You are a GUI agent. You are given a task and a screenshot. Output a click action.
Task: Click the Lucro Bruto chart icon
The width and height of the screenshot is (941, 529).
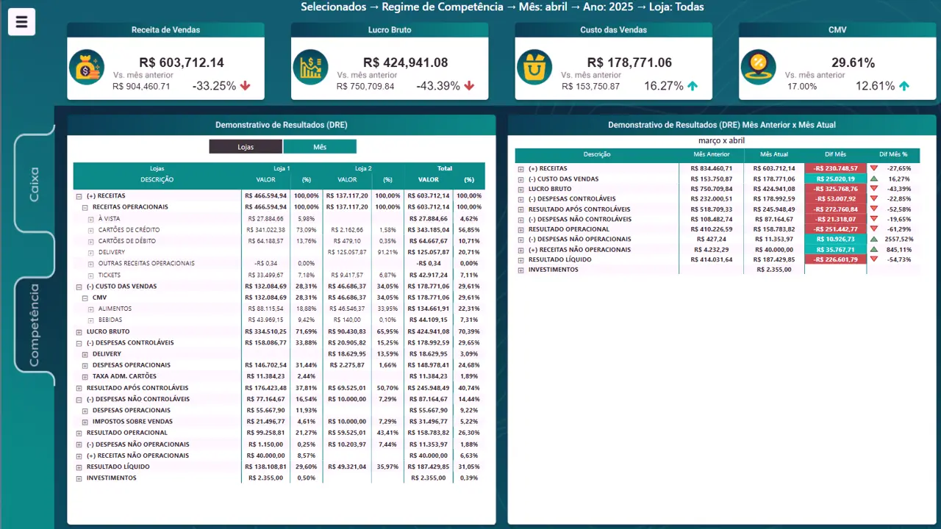pos(310,67)
